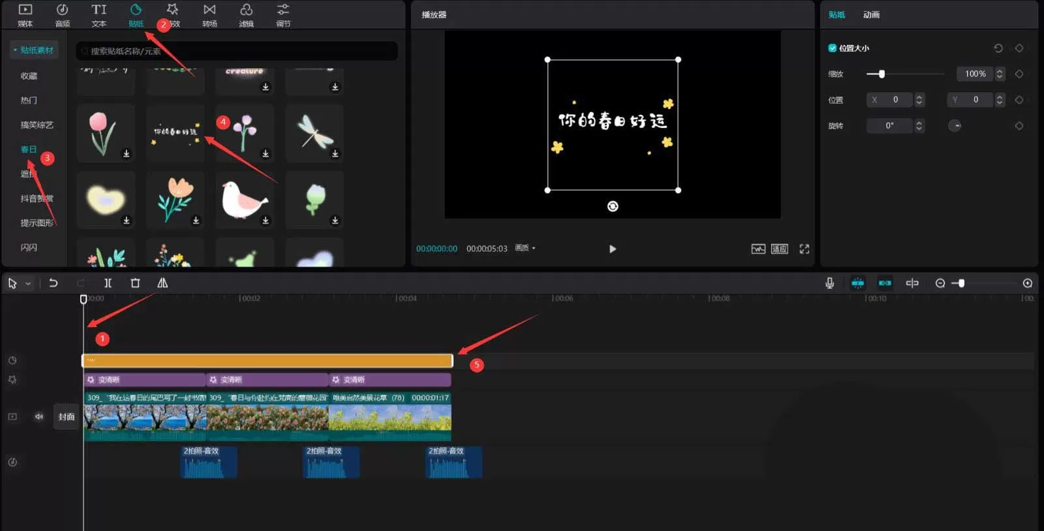This screenshot has width=1044, height=531.
Task: Split the clip at the playhead
Action: pyautogui.click(x=108, y=283)
